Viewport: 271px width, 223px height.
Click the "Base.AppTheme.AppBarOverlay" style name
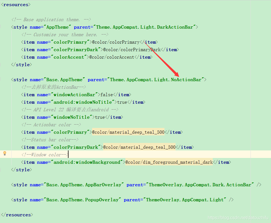(84, 185)
